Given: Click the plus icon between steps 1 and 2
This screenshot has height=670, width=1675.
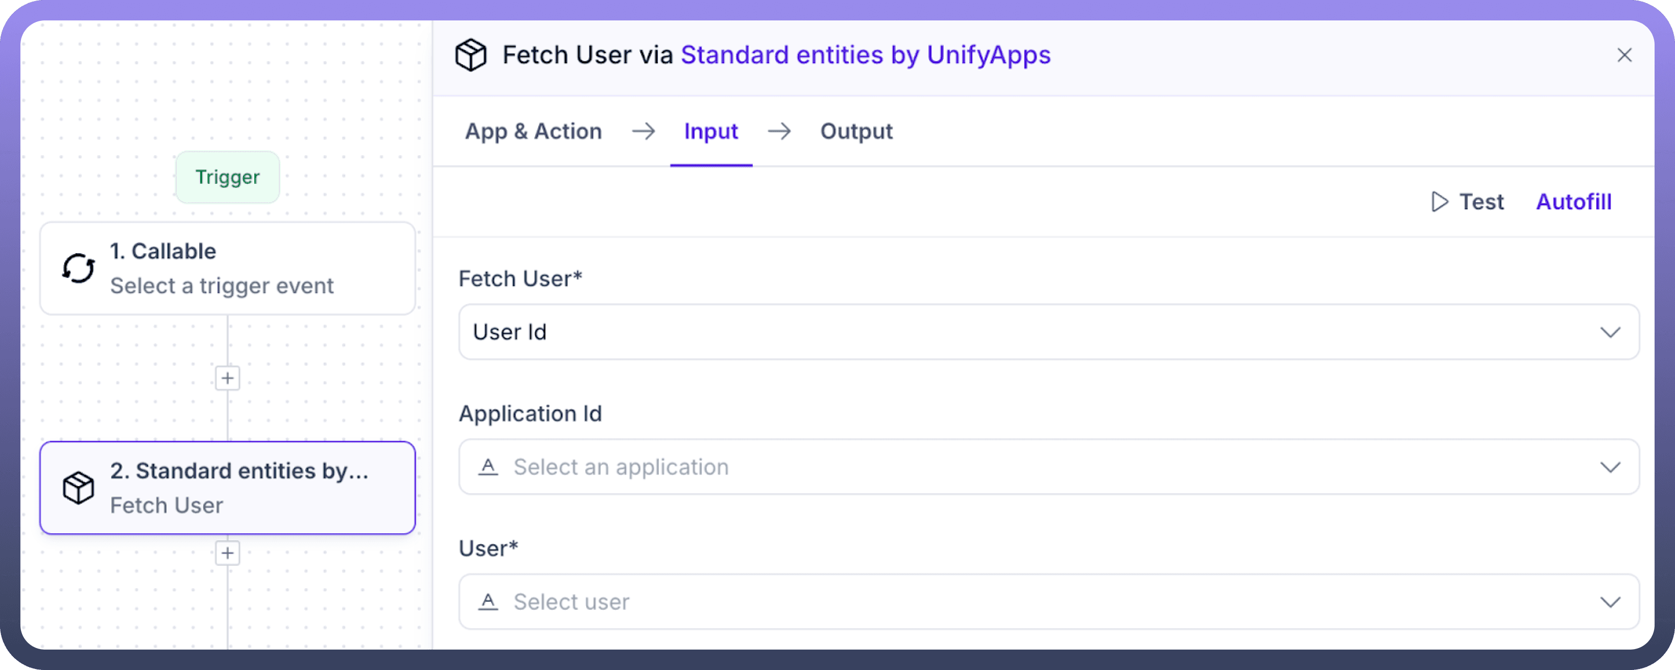Looking at the screenshot, I should click(x=228, y=378).
